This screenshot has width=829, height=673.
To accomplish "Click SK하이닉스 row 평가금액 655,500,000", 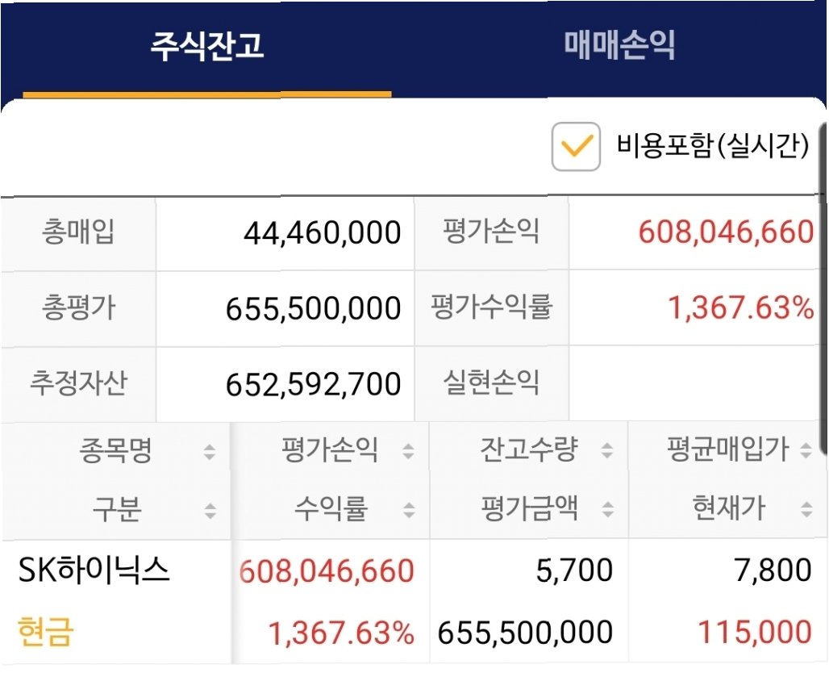I will pyautogui.click(x=526, y=633).
